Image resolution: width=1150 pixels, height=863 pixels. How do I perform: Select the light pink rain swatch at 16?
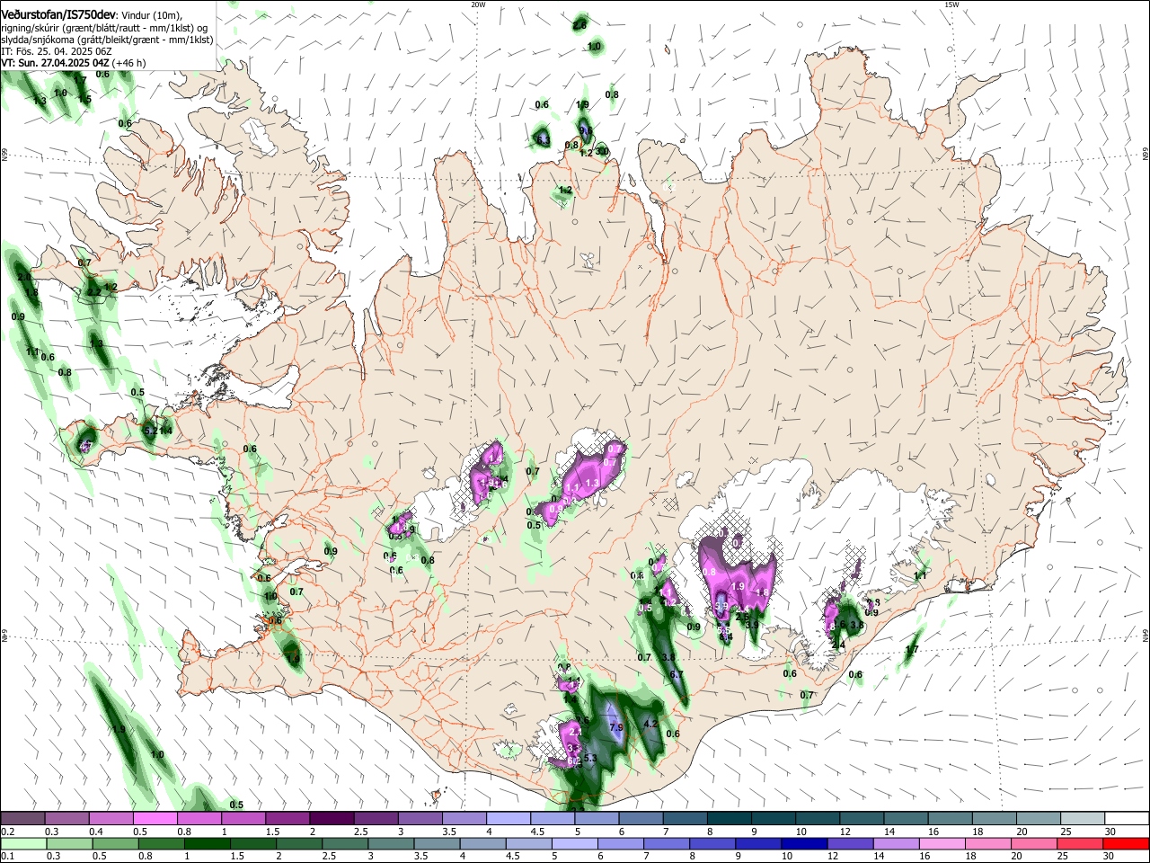point(942,843)
